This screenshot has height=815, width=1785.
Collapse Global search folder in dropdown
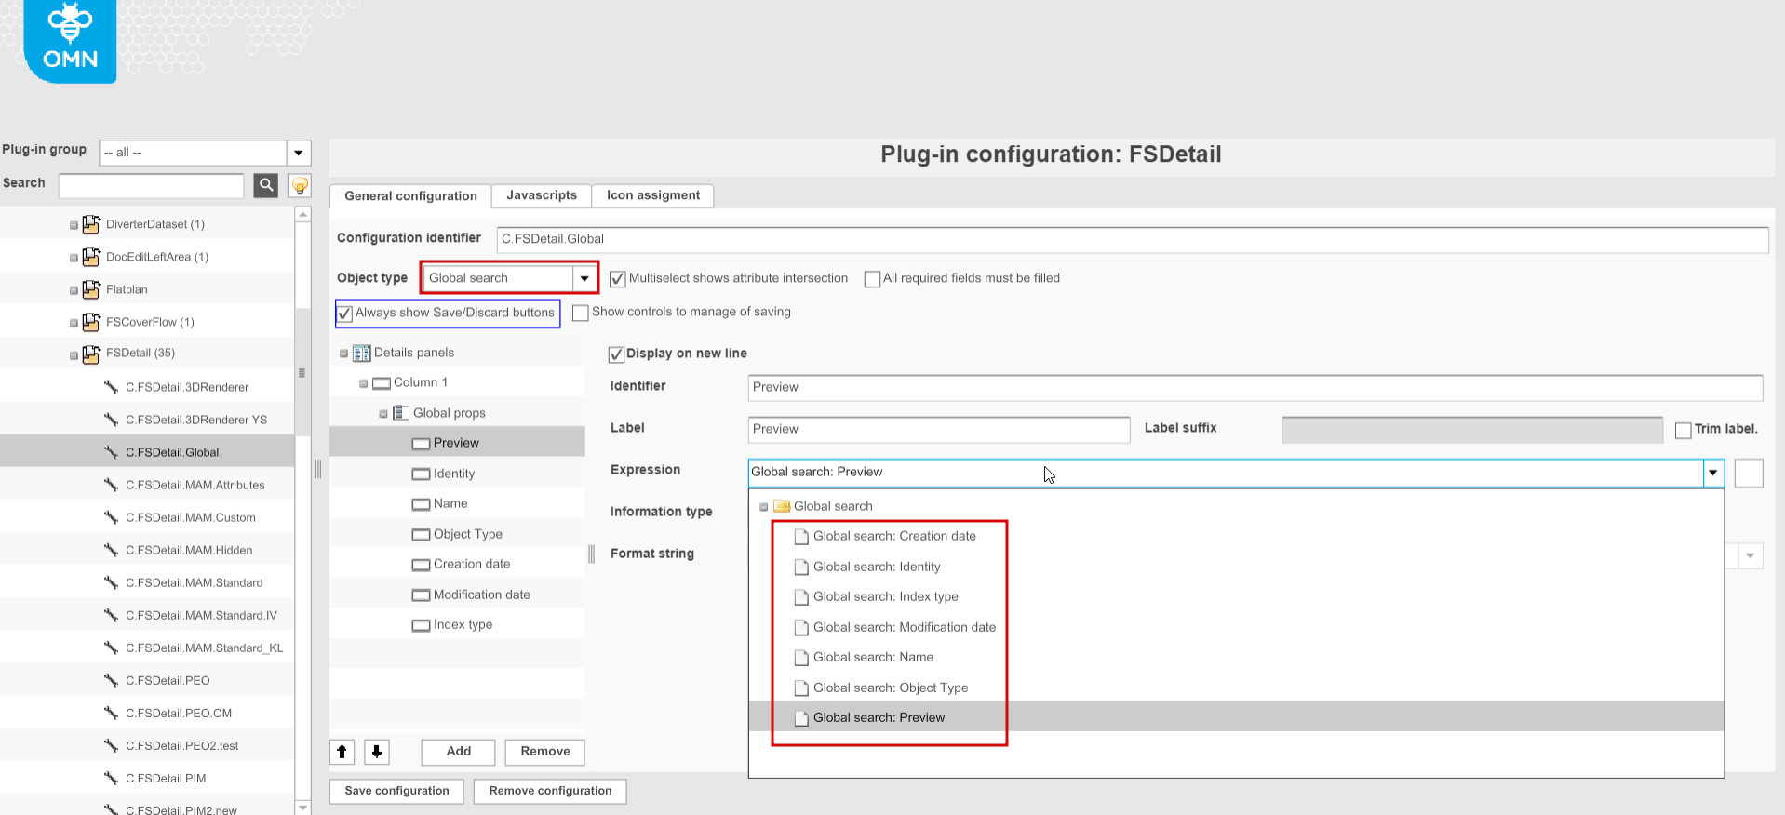(x=764, y=507)
